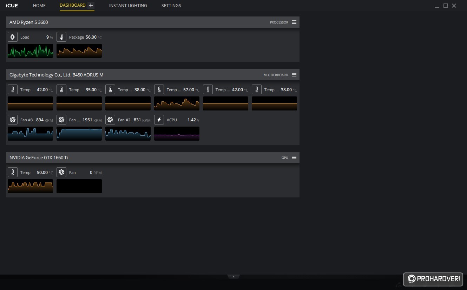Screen dimensions: 467x290
Task: Add a new dashboard with the plus icon
Action: pos(91,5)
